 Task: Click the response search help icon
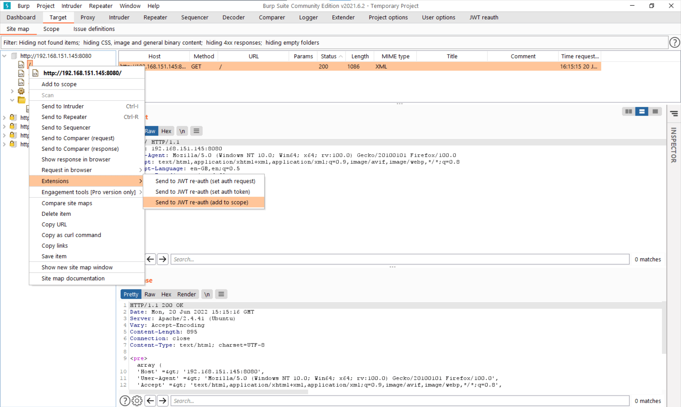point(124,401)
